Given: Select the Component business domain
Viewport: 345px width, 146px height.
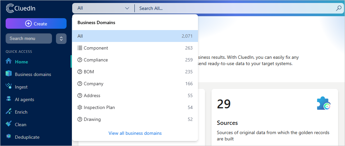Looking at the screenshot, I should [x=135, y=48].
